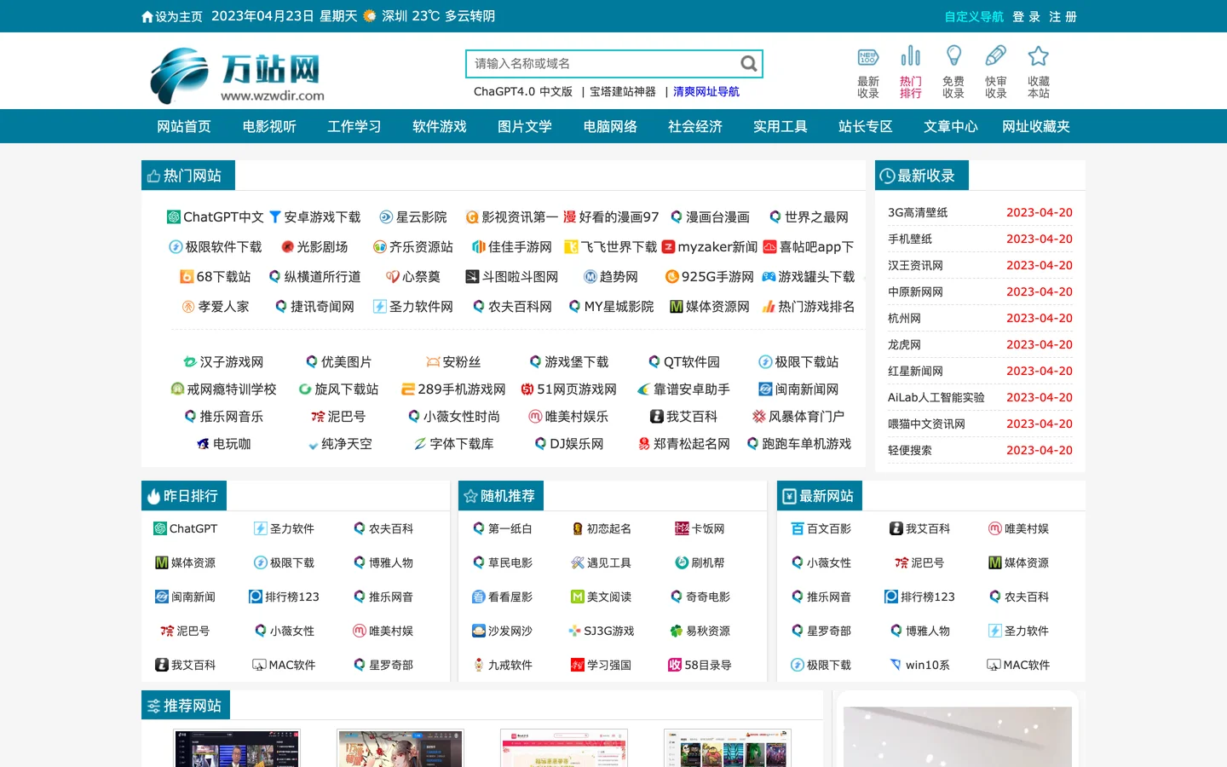Focus the site name search field
This screenshot has width=1227, height=767.
tap(603, 63)
